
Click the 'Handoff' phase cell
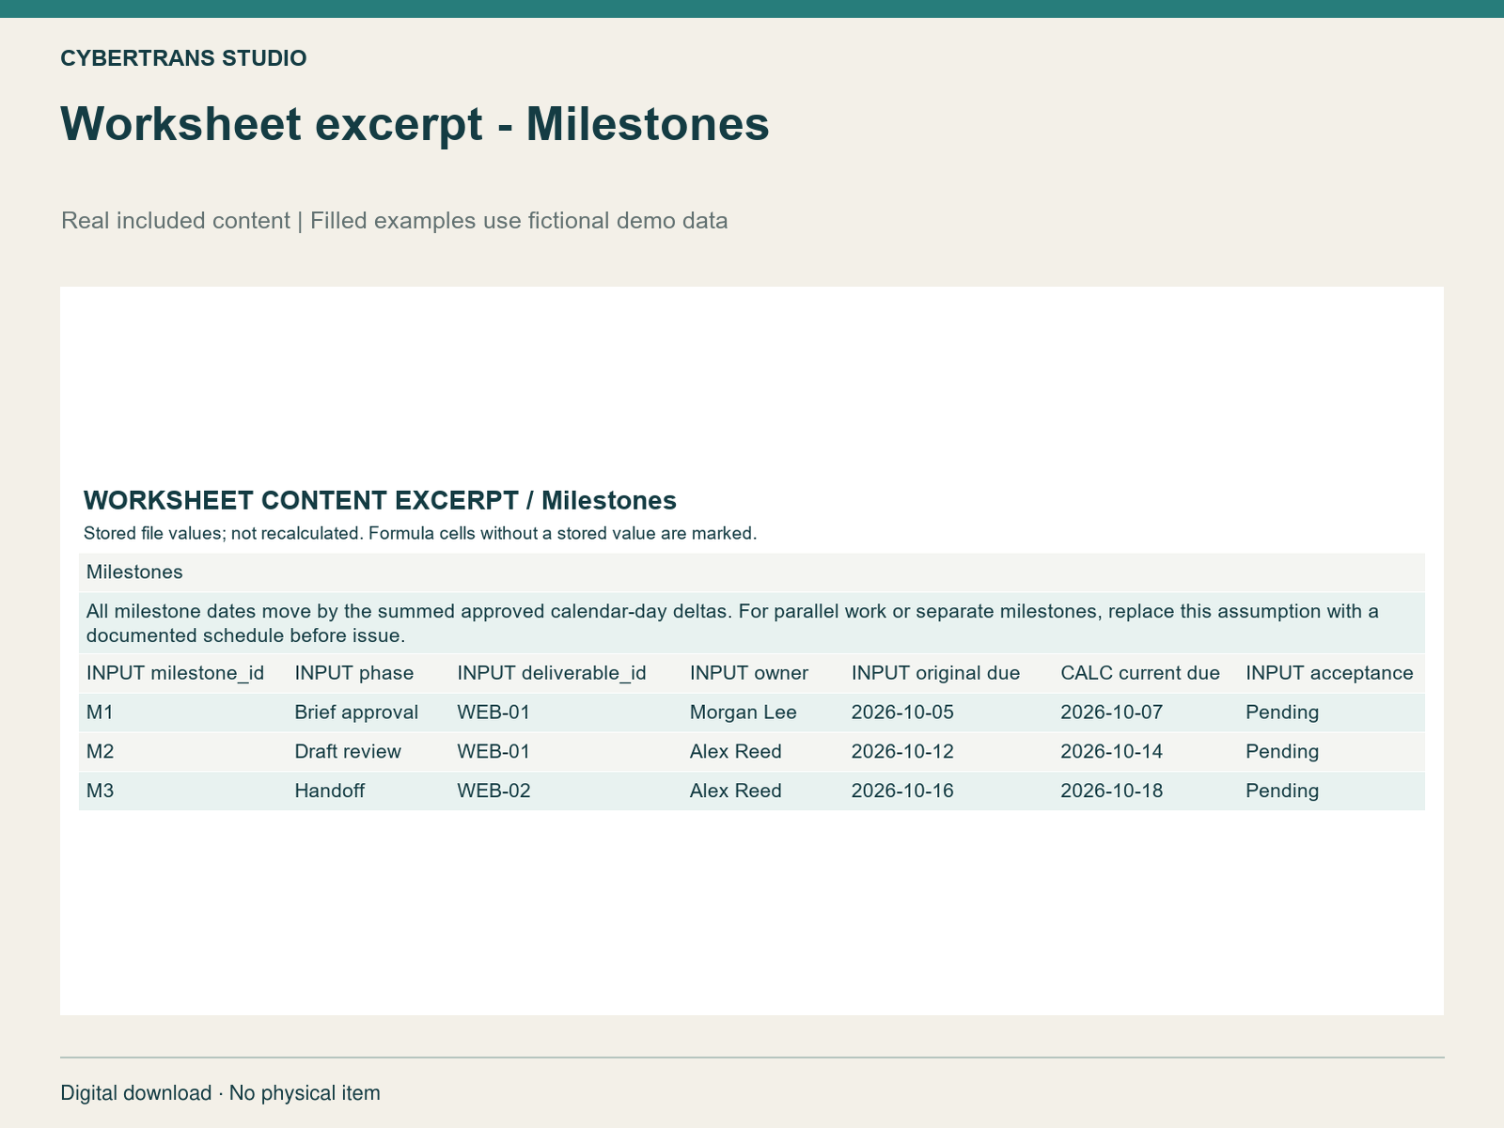329,791
